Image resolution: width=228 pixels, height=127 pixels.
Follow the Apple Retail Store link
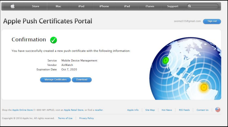click(x=74, y=110)
